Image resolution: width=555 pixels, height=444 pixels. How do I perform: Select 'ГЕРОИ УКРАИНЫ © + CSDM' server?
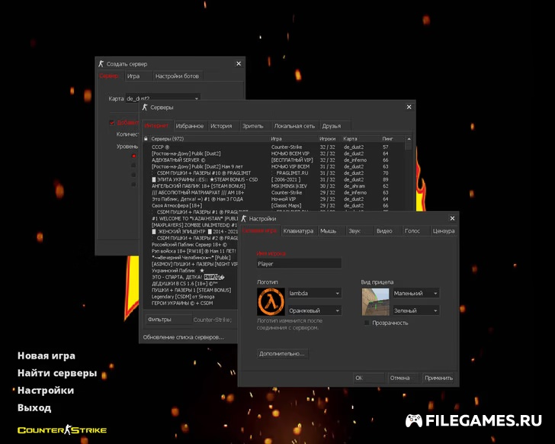[x=191, y=303]
